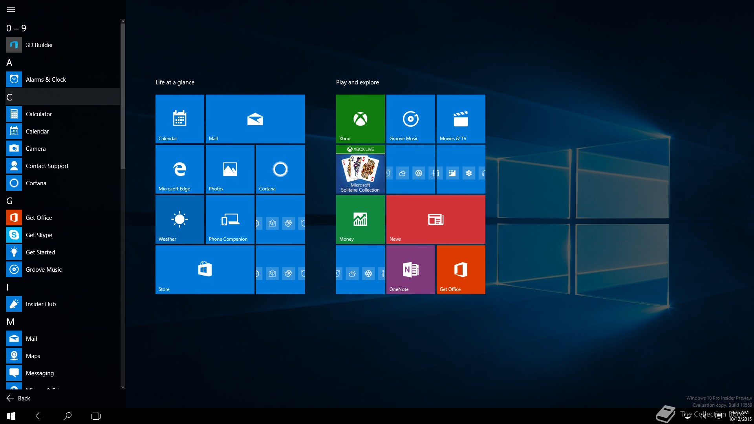754x424 pixels.
Task: Click the 'Life at a glance' group title
Action: (x=175, y=82)
